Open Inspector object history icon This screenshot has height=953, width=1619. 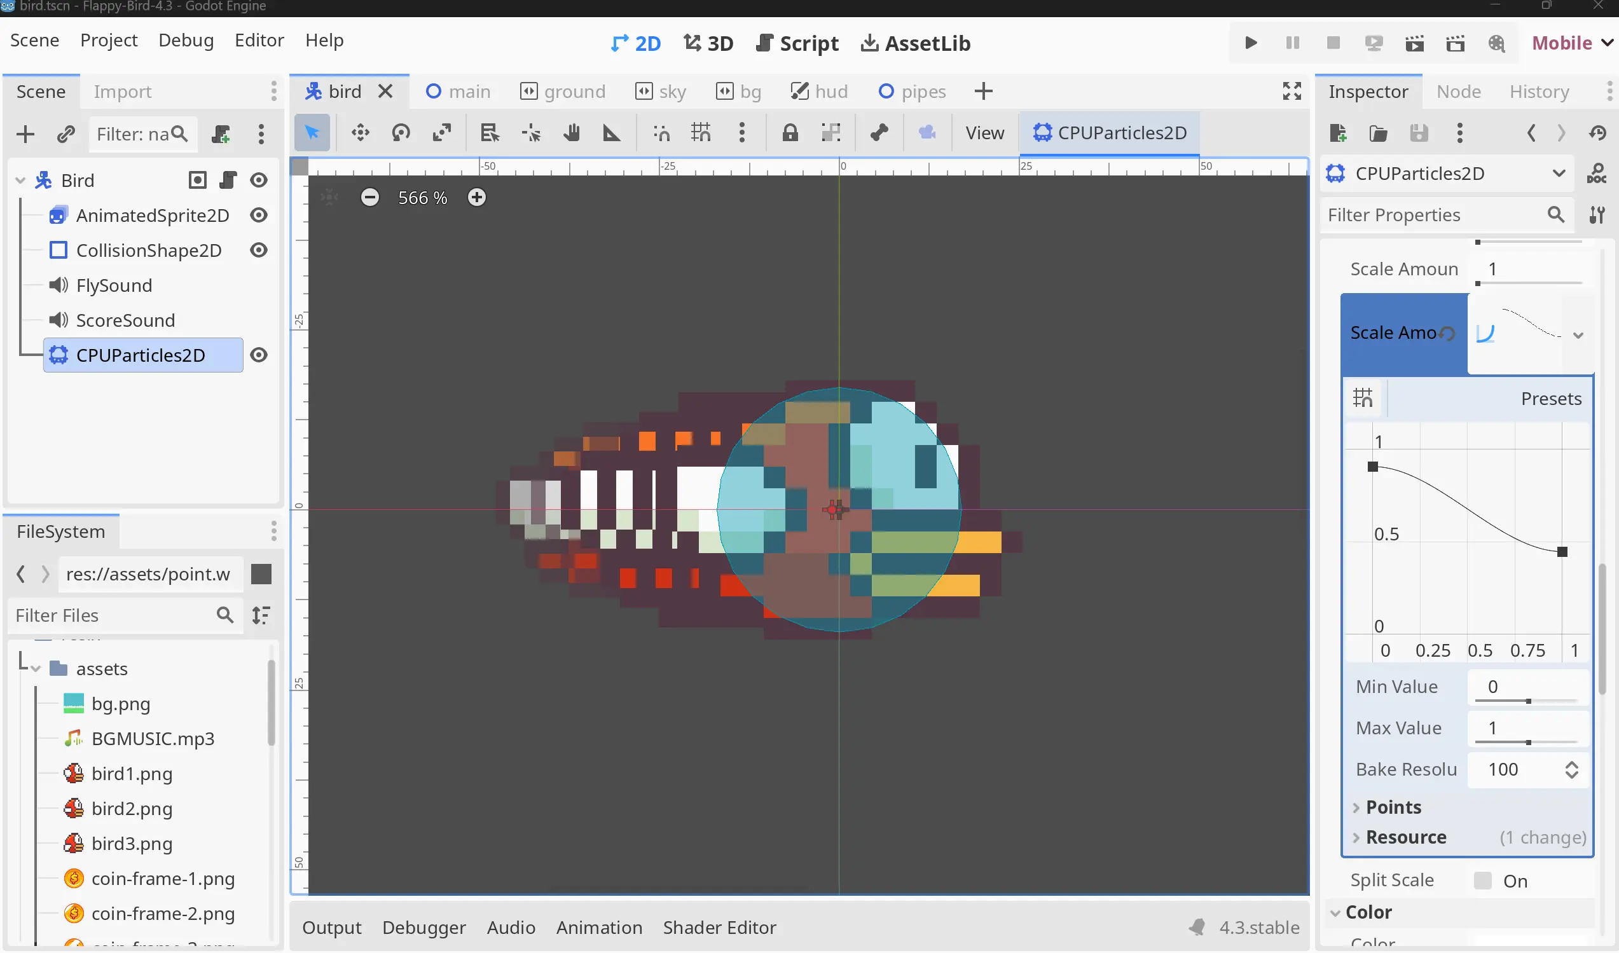point(1597,133)
